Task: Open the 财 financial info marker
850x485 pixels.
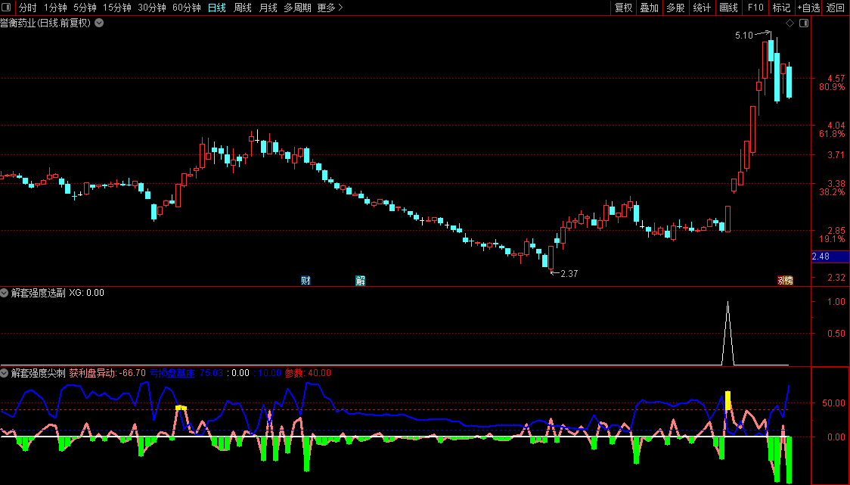Action: (x=306, y=281)
